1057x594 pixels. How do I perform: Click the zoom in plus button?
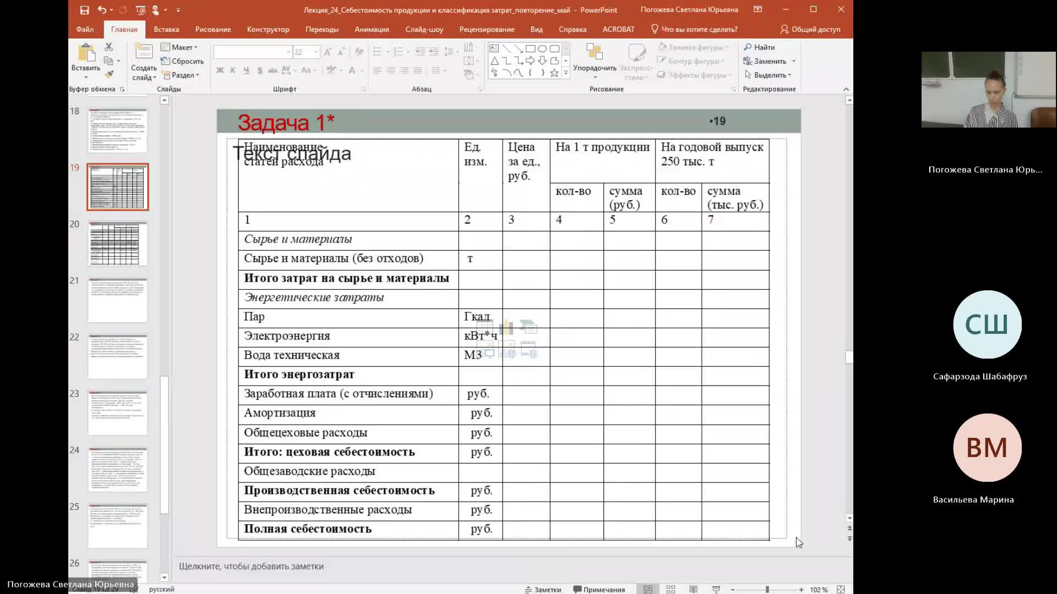tap(801, 589)
